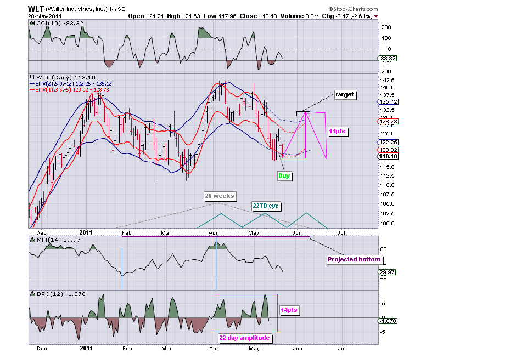
Task: Click the small icon before CCI(10) label
Action: (x=32, y=24)
